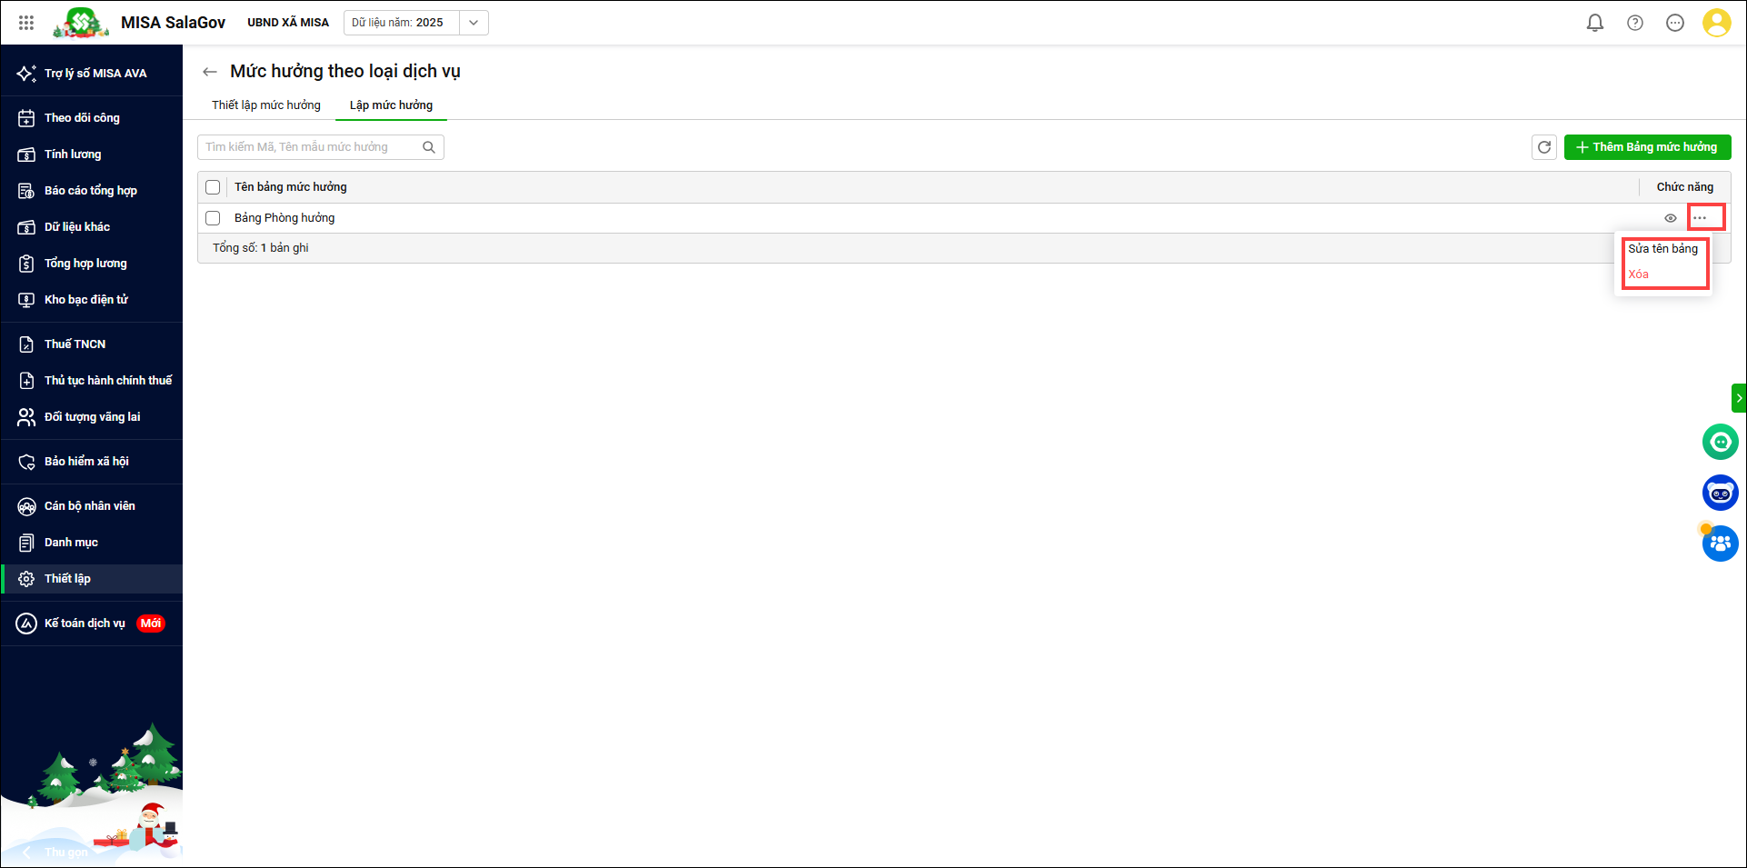Image resolution: width=1747 pixels, height=868 pixels.
Task: Switch to Thiết lập mức hưởng tab
Action: [x=266, y=105]
